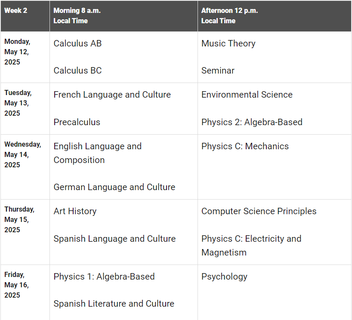Screen dimensions: 352x320
Task: Click Spanish Language and Culture
Action: (114, 239)
